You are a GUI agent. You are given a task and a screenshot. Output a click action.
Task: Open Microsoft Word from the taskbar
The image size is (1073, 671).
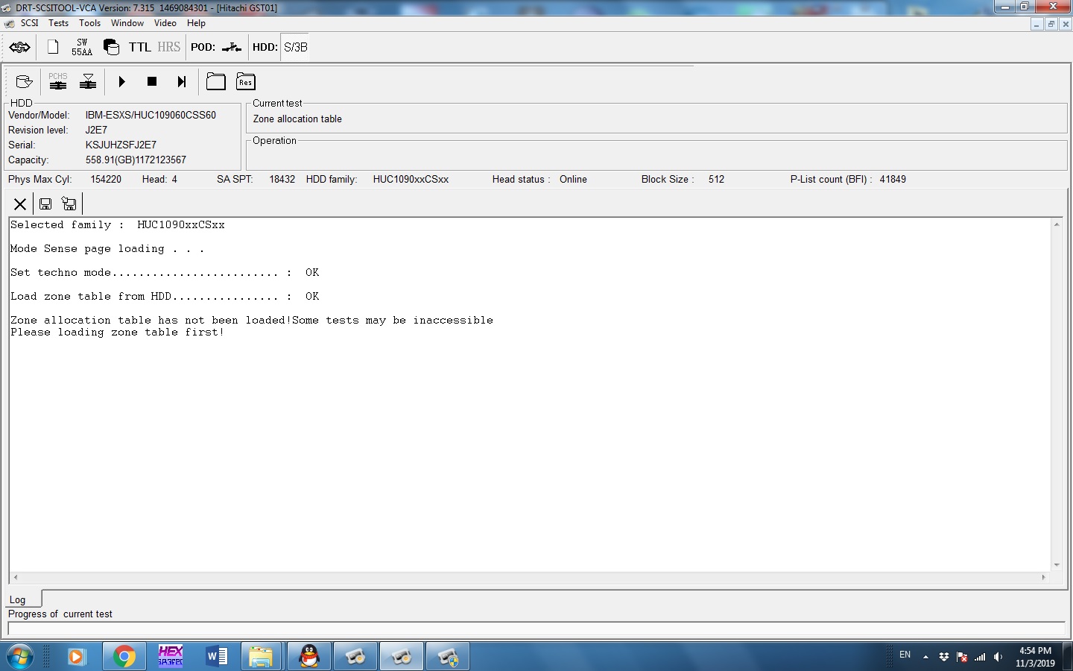pyautogui.click(x=217, y=656)
